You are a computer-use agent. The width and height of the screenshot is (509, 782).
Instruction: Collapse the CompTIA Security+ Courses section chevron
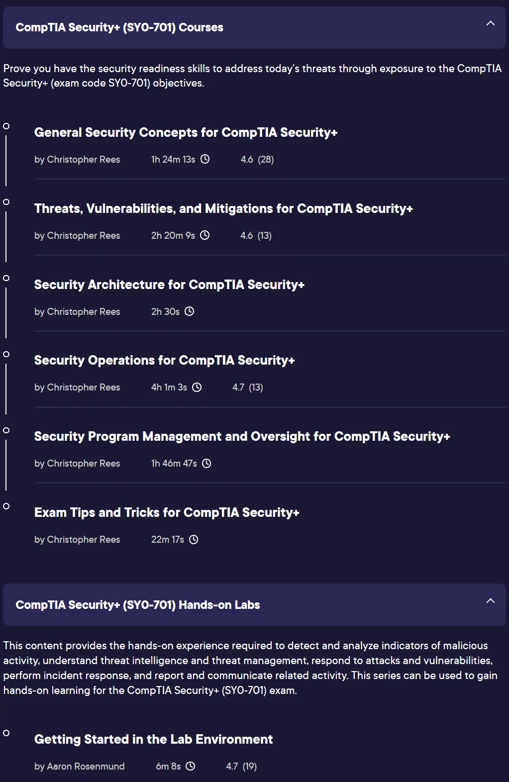[490, 23]
